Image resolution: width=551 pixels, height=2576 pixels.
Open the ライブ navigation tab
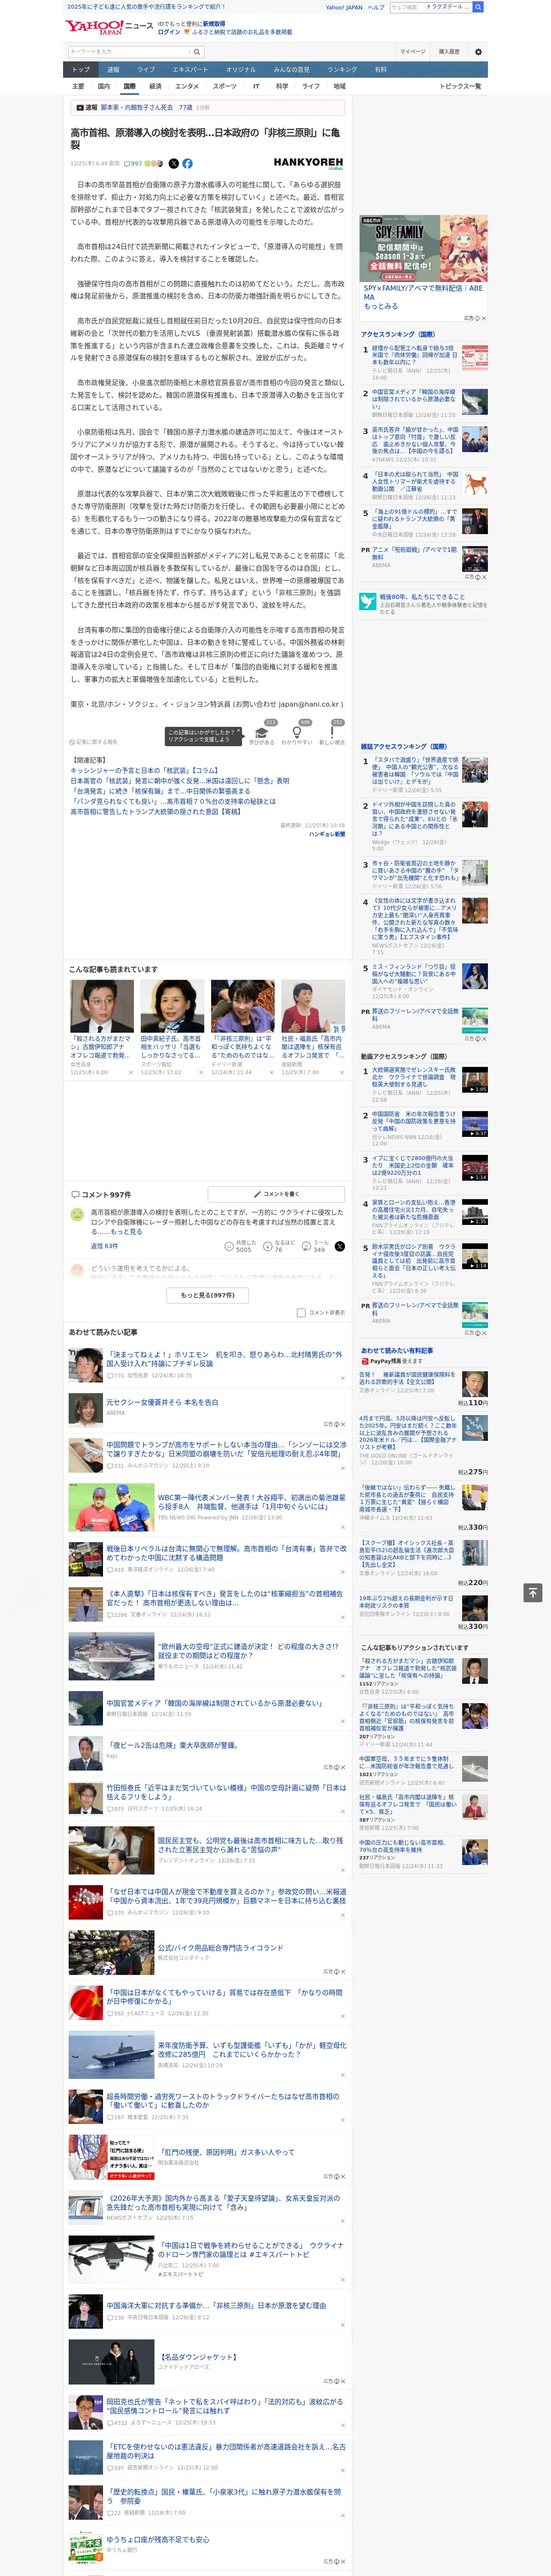[x=146, y=69]
